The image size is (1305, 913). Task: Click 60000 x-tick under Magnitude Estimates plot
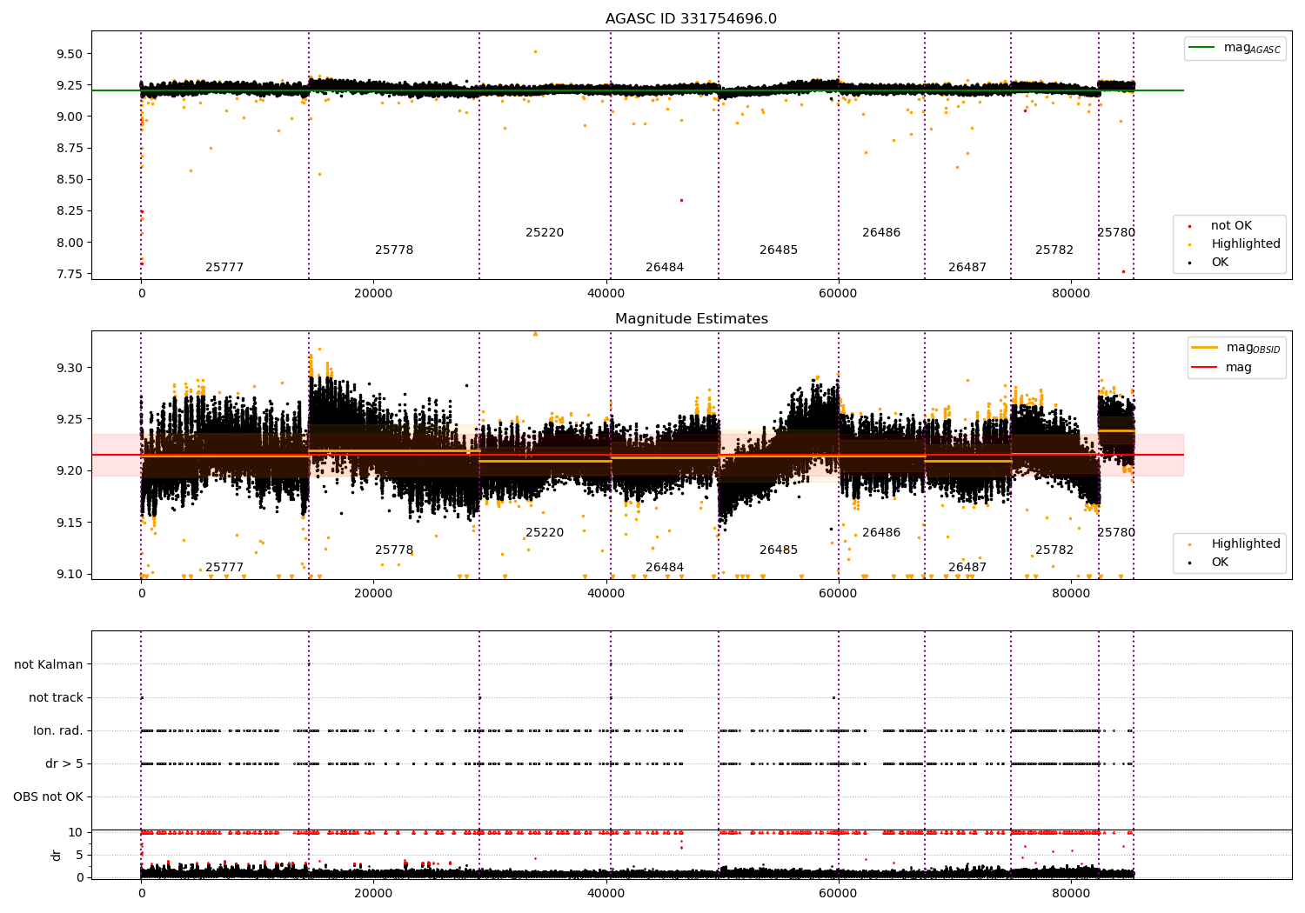(839, 594)
